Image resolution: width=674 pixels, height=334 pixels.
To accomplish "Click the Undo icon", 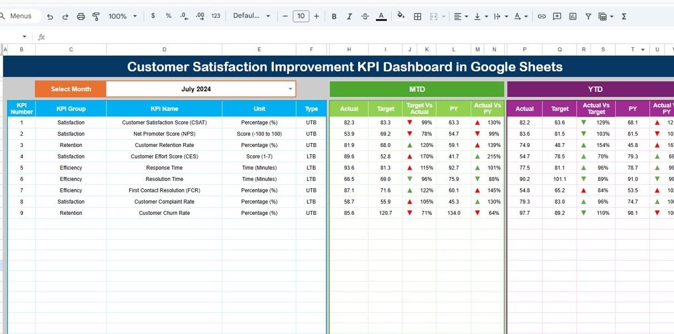I will [x=50, y=17].
